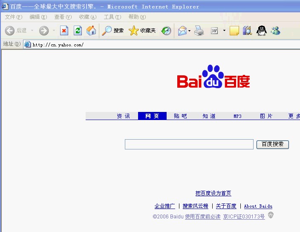
Task: Expand the Forward button history dropdown
Action: click(54, 31)
